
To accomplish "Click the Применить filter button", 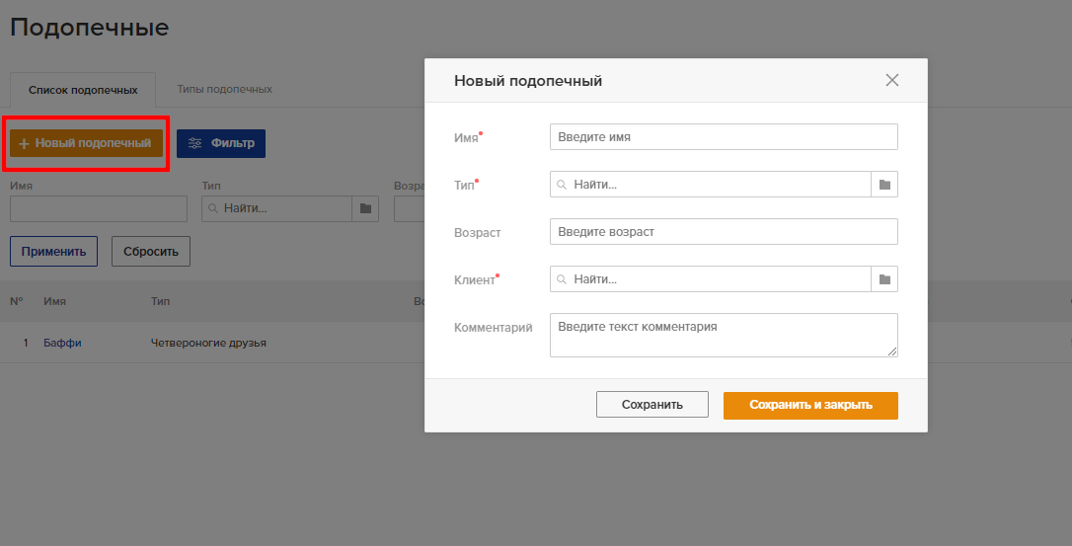I will click(x=53, y=252).
